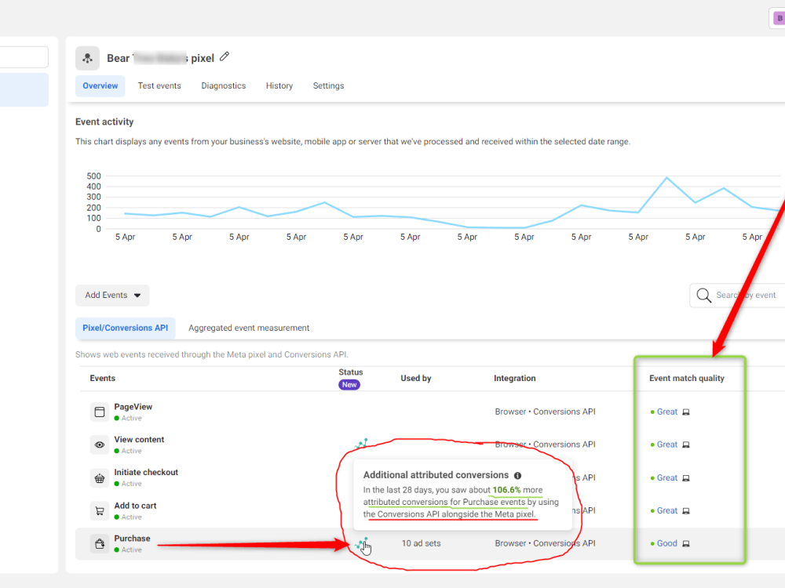Open Great match quality for Initiate checkout
Screen dimensions: 785x588
tap(666, 478)
